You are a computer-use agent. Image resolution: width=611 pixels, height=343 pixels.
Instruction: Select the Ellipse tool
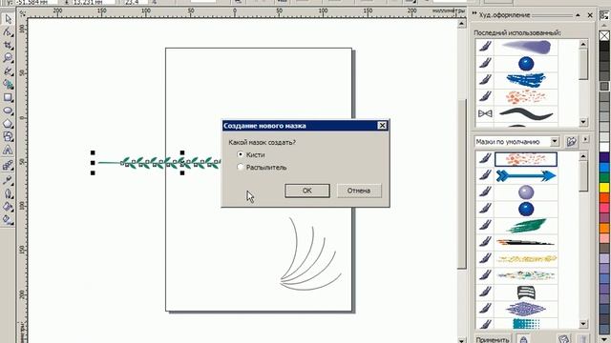[8, 111]
